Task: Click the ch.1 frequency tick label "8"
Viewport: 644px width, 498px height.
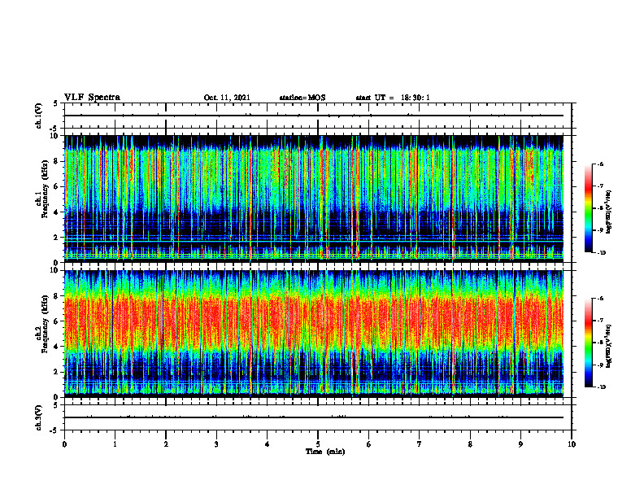Action: (x=57, y=161)
